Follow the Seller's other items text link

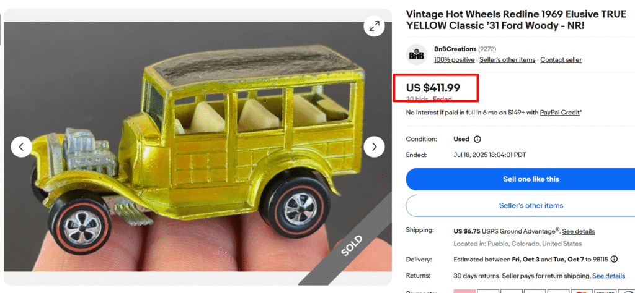point(507,60)
